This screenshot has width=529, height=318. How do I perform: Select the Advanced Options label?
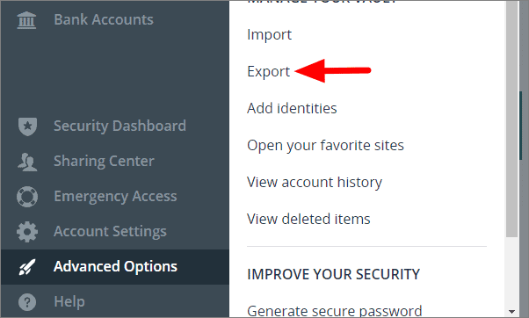(x=115, y=266)
